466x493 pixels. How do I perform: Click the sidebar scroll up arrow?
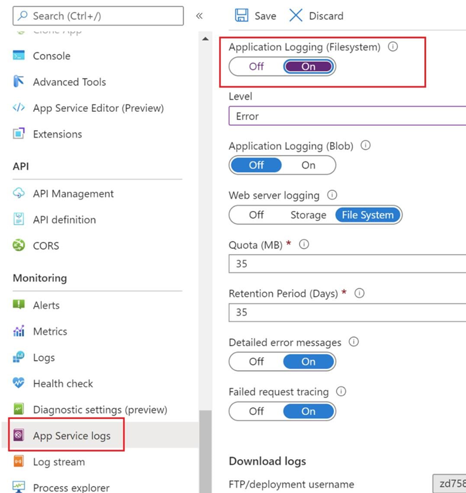205,39
